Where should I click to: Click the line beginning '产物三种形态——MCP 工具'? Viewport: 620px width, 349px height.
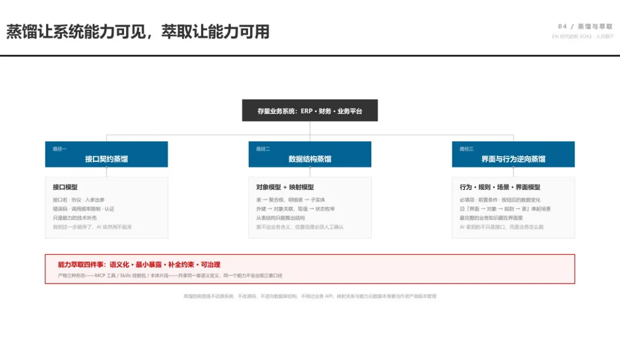[170, 276]
